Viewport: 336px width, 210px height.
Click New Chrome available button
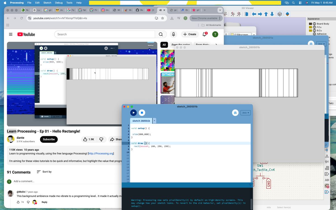pyautogui.click(x=206, y=18)
